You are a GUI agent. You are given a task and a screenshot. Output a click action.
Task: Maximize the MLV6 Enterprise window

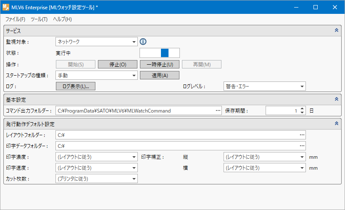[316, 7]
